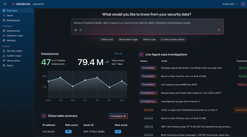This screenshot has width=247, height=137.
Task: Click the Observable summary sparkle icon
Action: (x=44, y=116)
